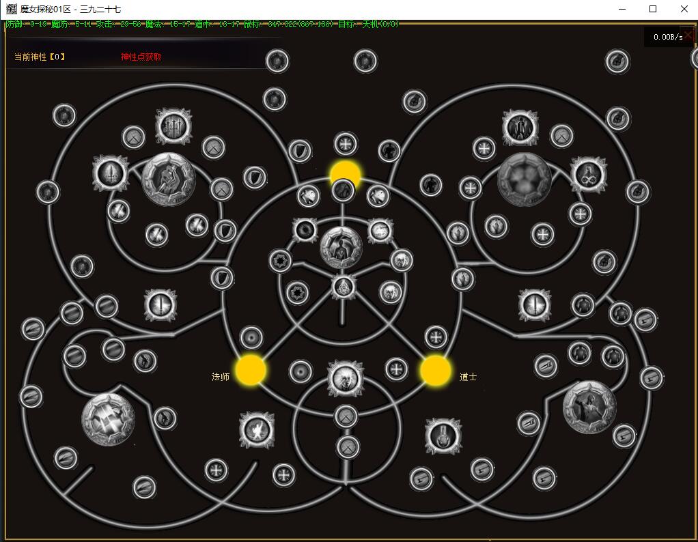Click the triangle rune node below center medallion
The image size is (698, 542).
coord(344,287)
